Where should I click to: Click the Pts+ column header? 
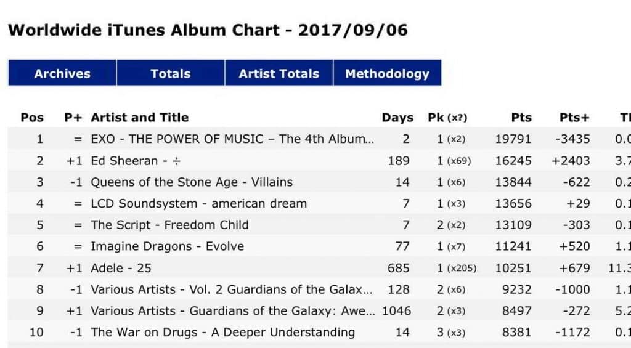tap(574, 117)
